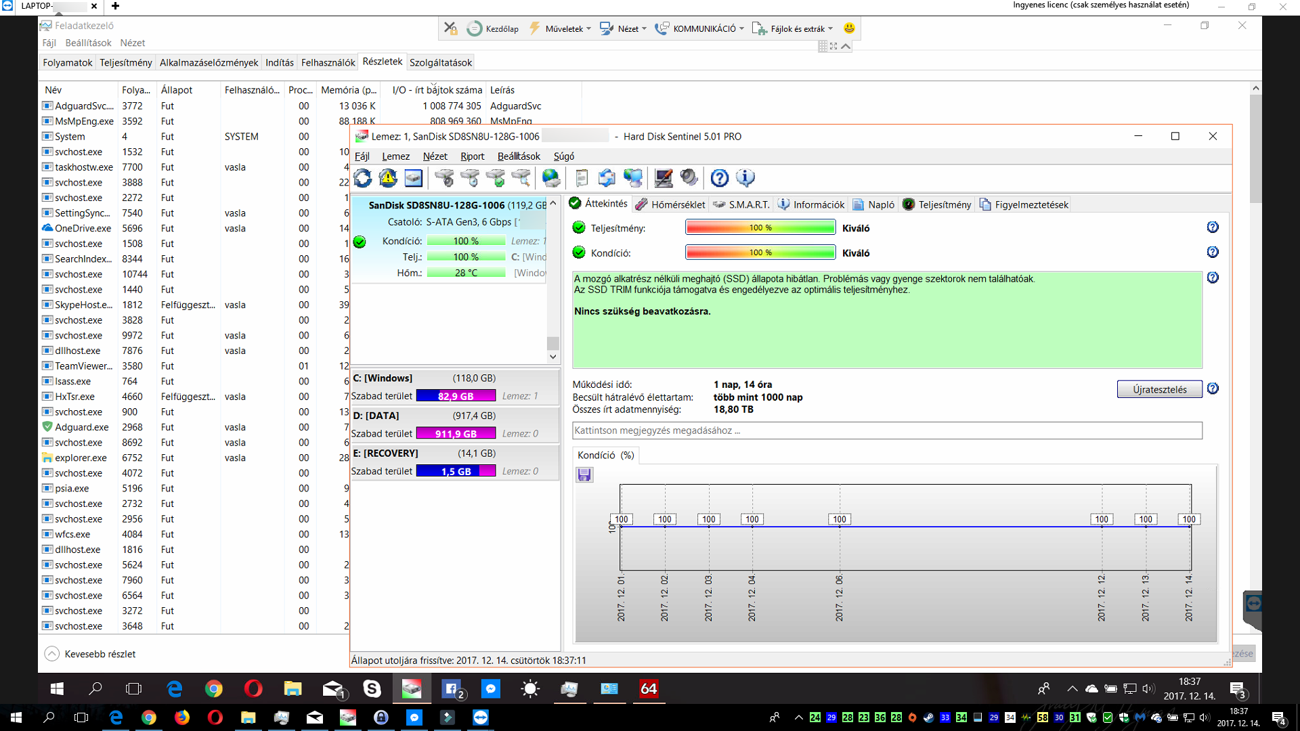Open the TeamViewer Fájlok és extrák dropdown

click(793, 28)
